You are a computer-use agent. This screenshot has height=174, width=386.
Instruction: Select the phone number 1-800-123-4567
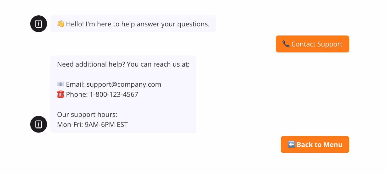(114, 94)
